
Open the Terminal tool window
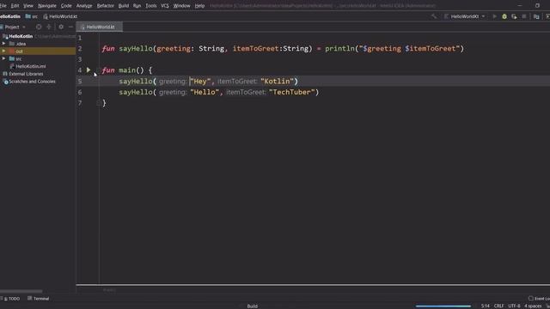pyautogui.click(x=38, y=299)
